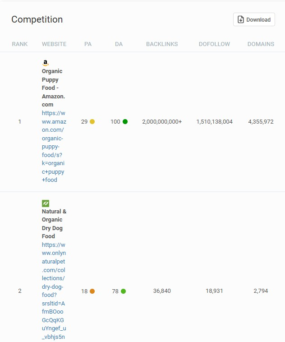Viewport: 285px width, 342px height.
Task: Click the Download button
Action: click(254, 19)
